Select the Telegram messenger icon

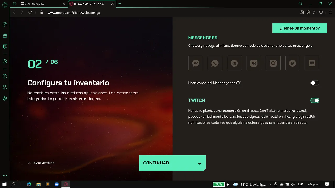pos(234,63)
